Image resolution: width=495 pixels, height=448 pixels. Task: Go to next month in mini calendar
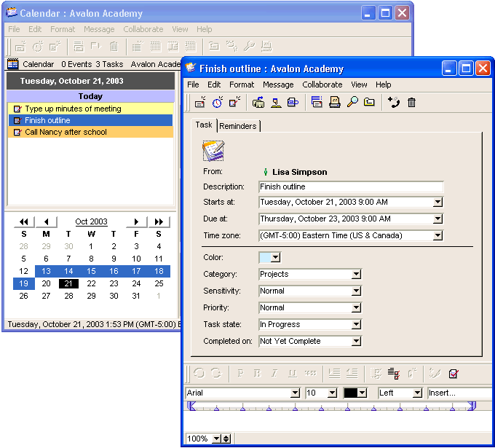(135, 221)
